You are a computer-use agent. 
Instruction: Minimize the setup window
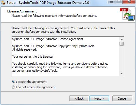112,2
